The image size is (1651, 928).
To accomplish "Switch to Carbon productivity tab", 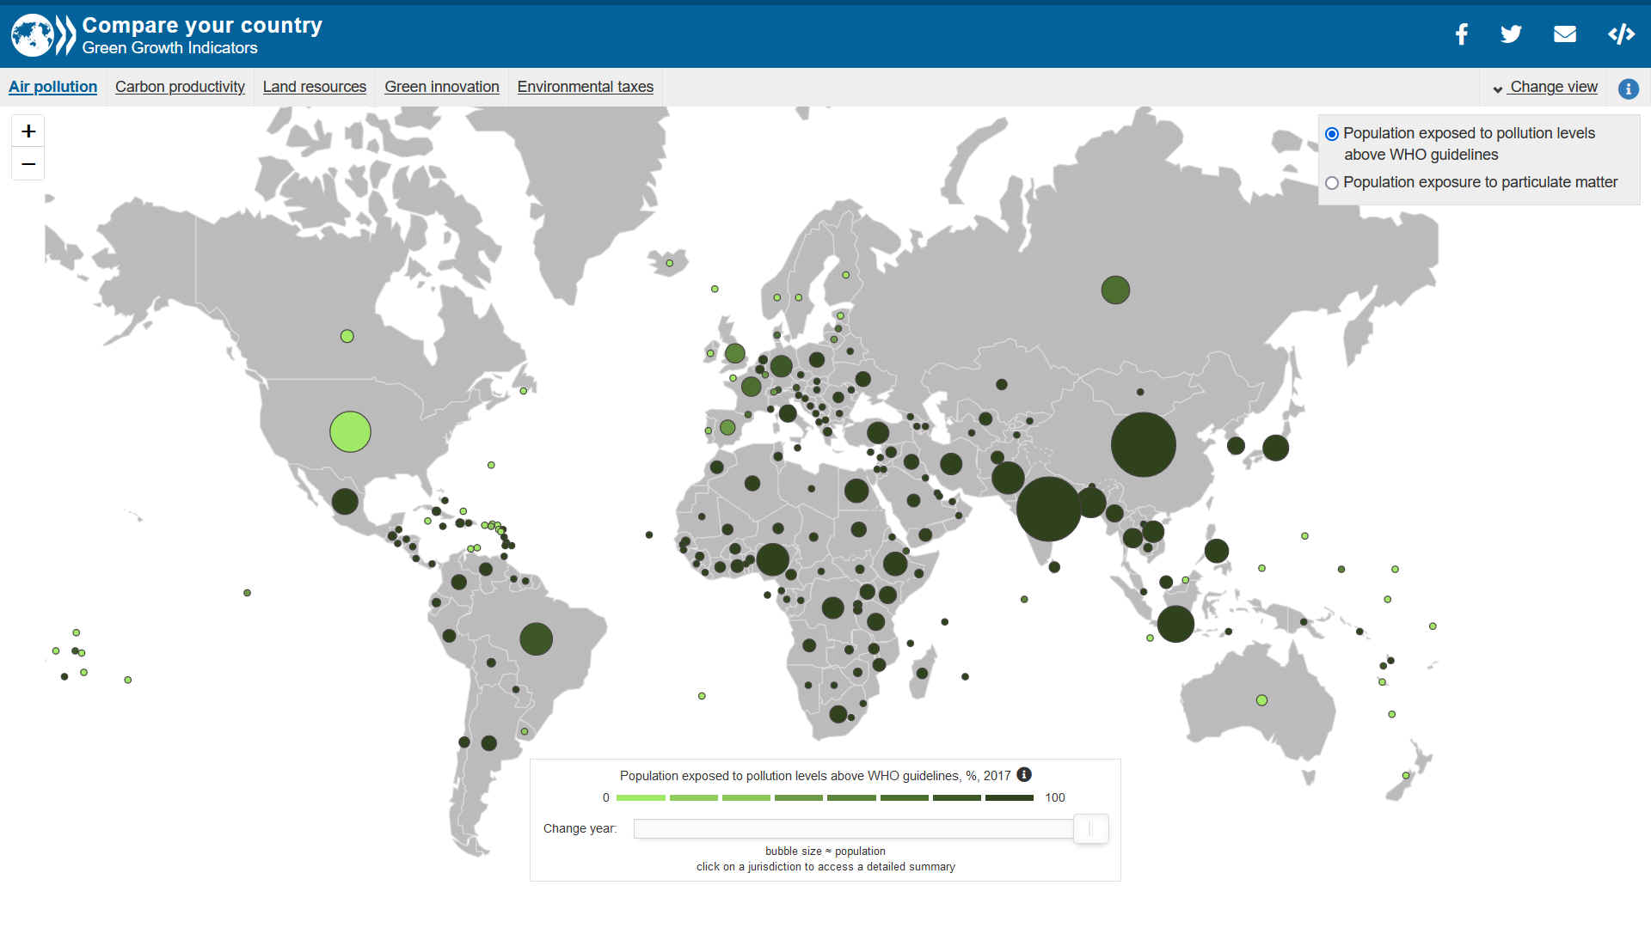I will point(179,86).
